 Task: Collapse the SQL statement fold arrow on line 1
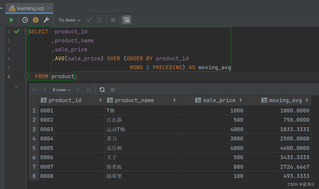26,31
